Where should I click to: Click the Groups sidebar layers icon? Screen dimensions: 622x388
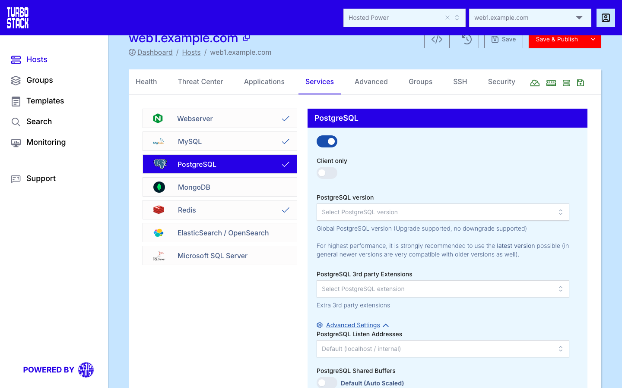tap(16, 80)
